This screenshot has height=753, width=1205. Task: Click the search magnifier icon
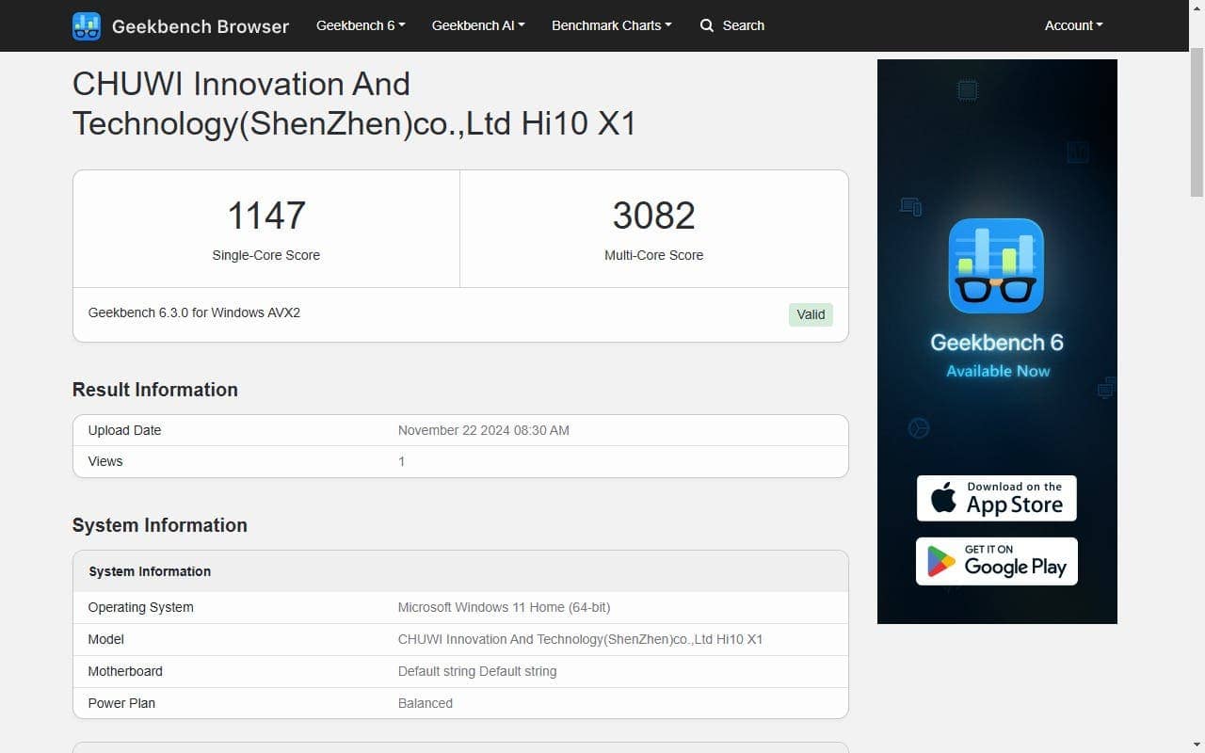[707, 25]
